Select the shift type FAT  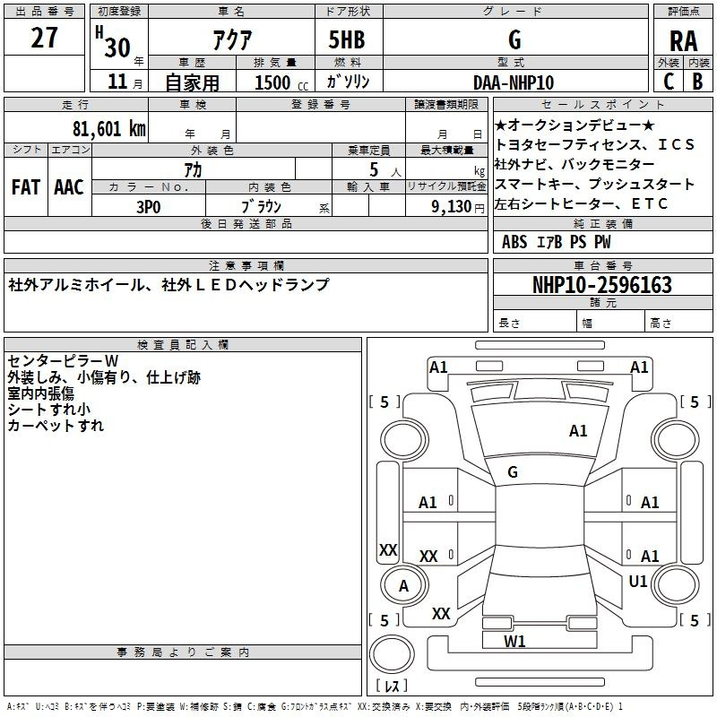pos(26,187)
